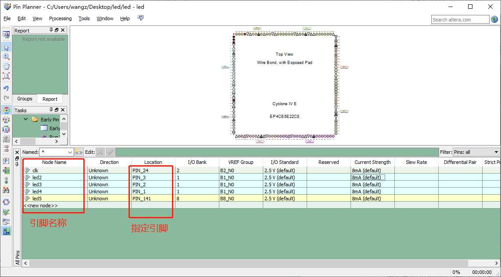The height and width of the screenshot is (277, 501).
Task: Choose the hand pan tool
Action: click(6, 66)
